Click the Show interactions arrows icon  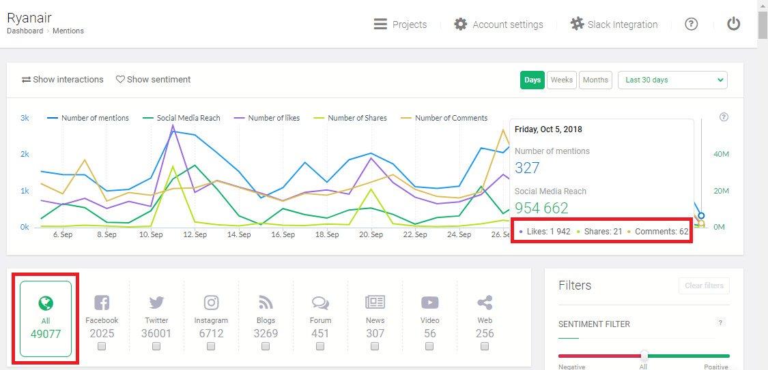[27, 80]
